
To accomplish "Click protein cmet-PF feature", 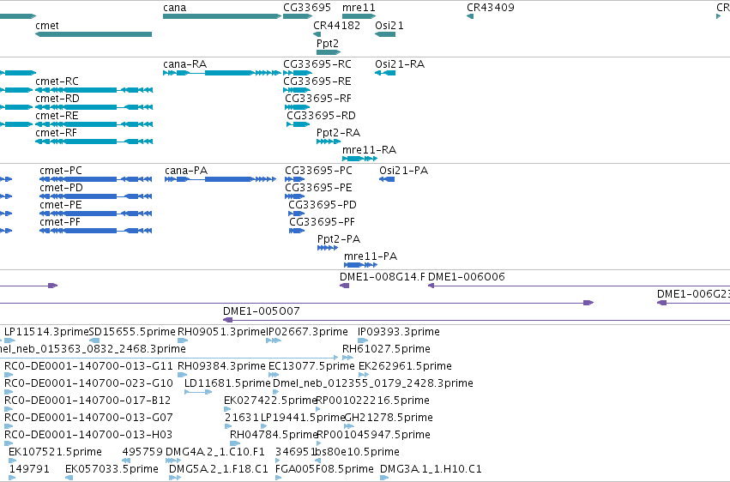I will click(96, 231).
